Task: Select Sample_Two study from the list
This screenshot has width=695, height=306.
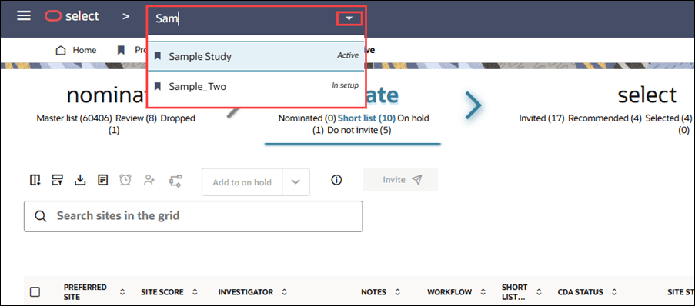Action: [x=256, y=86]
